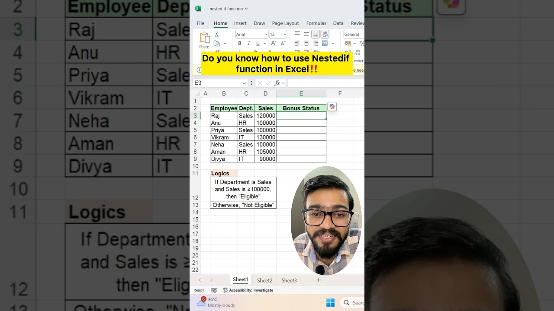Click the Cancel X in the formula bar
Screen dimensions: 554x311
pyautogui.click(x=260, y=83)
